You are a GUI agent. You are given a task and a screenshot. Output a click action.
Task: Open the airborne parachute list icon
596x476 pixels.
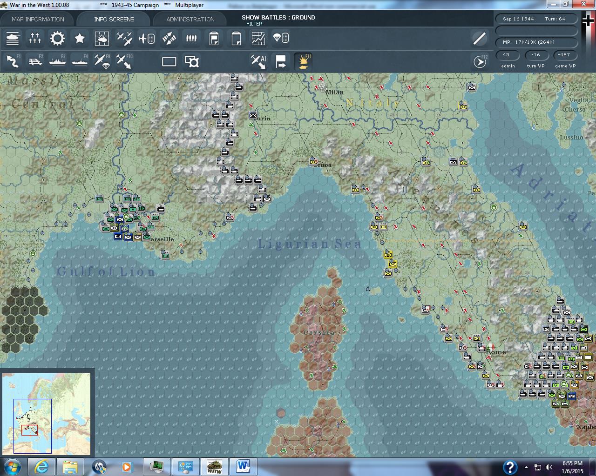281,38
